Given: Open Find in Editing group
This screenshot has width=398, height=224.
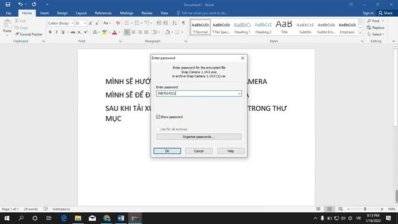Looking at the screenshot, I should point(373,21).
